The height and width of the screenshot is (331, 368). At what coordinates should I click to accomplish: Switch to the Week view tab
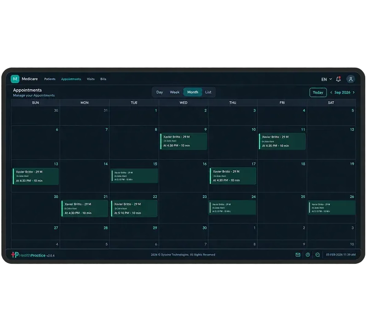[174, 92]
